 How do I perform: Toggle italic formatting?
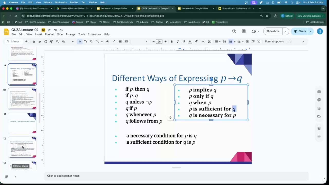178,41
